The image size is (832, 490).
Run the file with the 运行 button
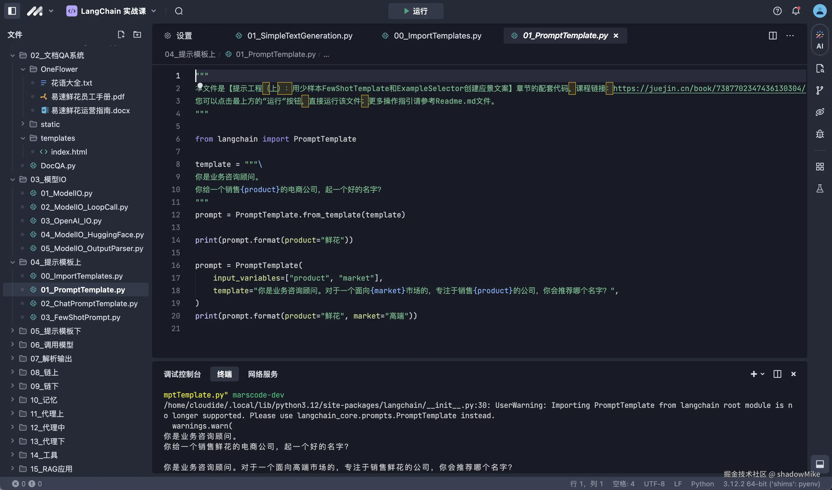click(x=415, y=11)
